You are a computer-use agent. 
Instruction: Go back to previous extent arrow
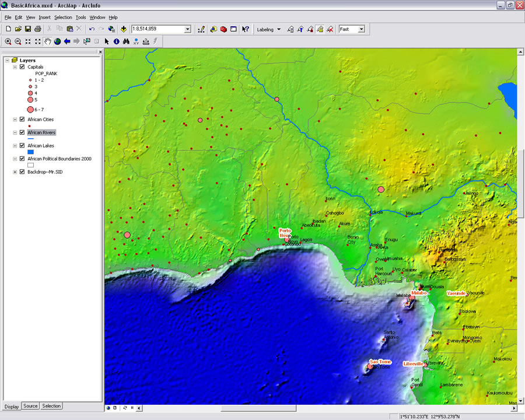click(67, 41)
